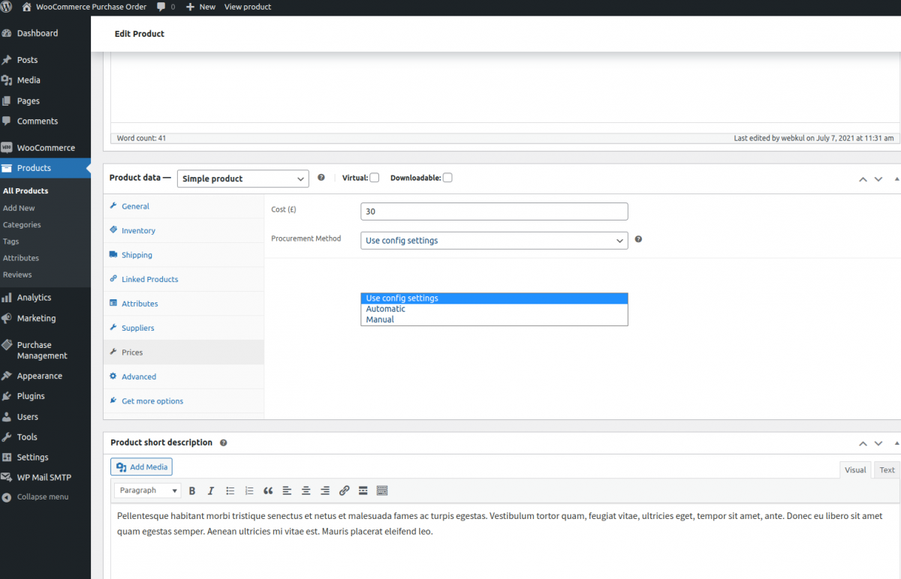Open Purchase Management in sidebar
This screenshot has height=579, width=901.
click(x=42, y=350)
